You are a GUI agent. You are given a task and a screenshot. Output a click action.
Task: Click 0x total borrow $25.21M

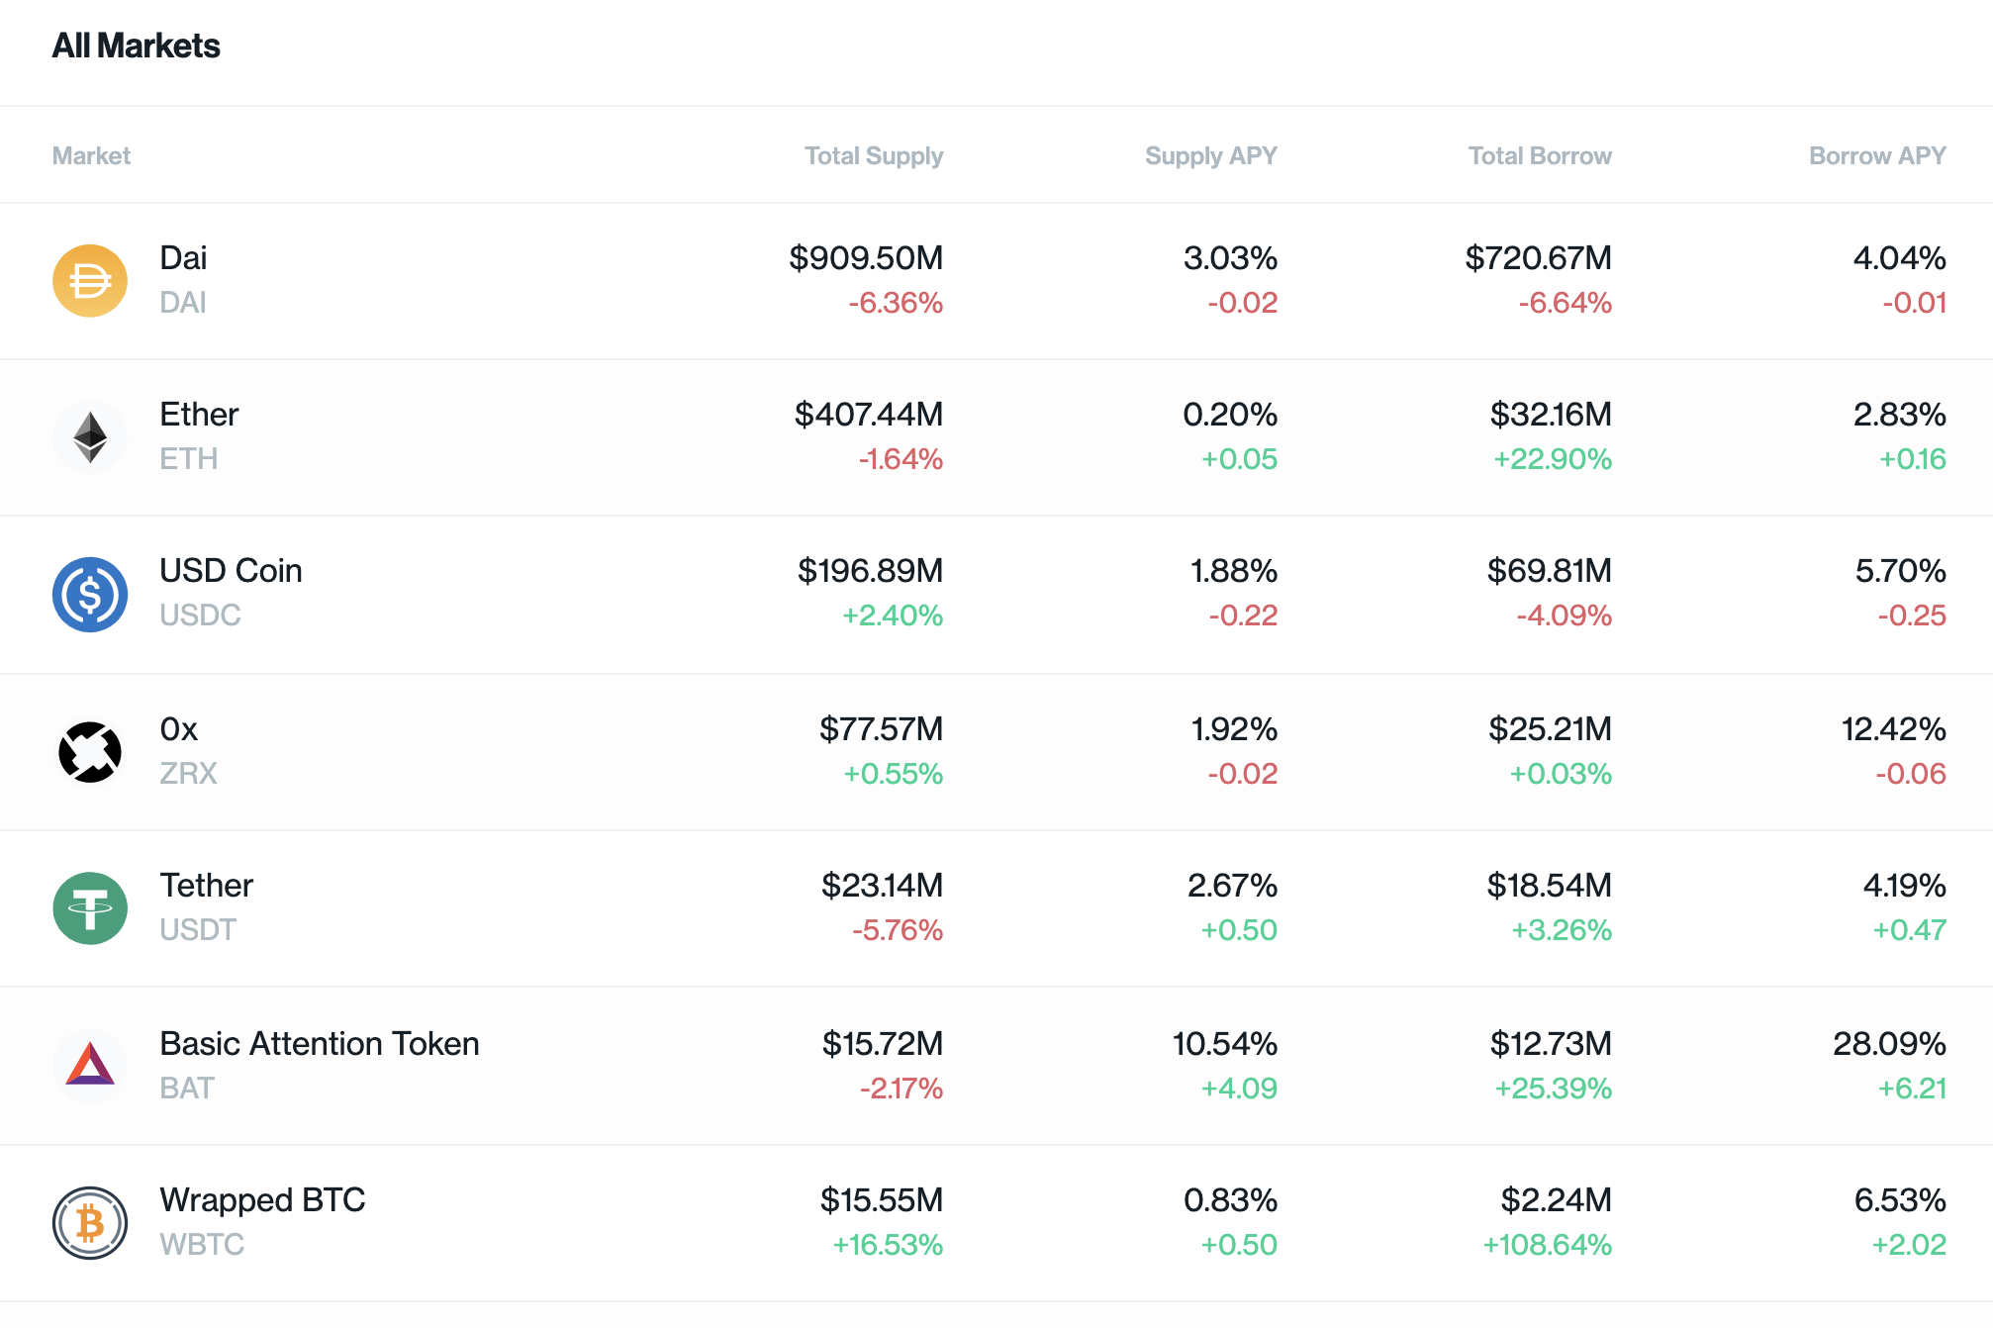coord(1551,729)
